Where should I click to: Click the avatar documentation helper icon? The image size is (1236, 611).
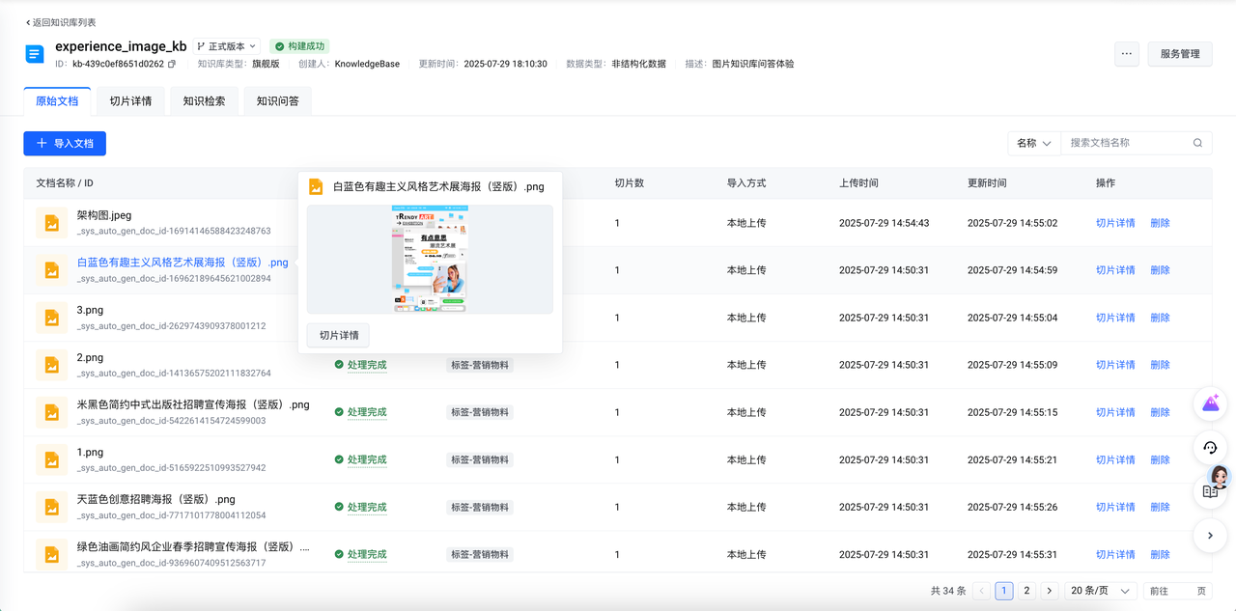1214,486
